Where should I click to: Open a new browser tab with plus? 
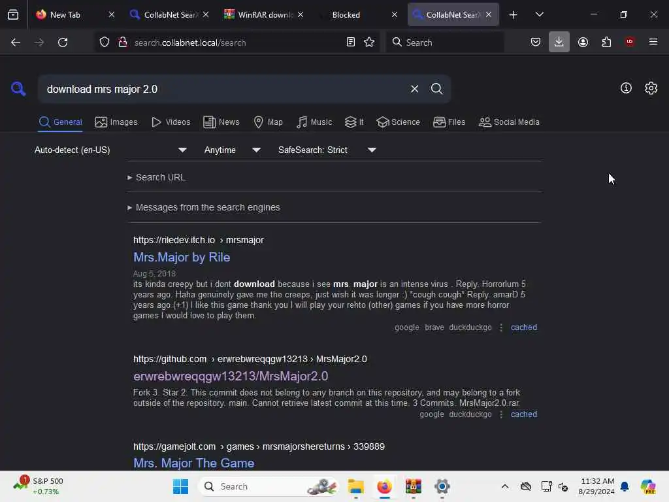click(x=514, y=15)
